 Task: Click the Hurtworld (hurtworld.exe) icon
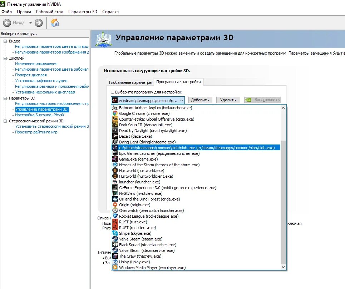point(115,171)
